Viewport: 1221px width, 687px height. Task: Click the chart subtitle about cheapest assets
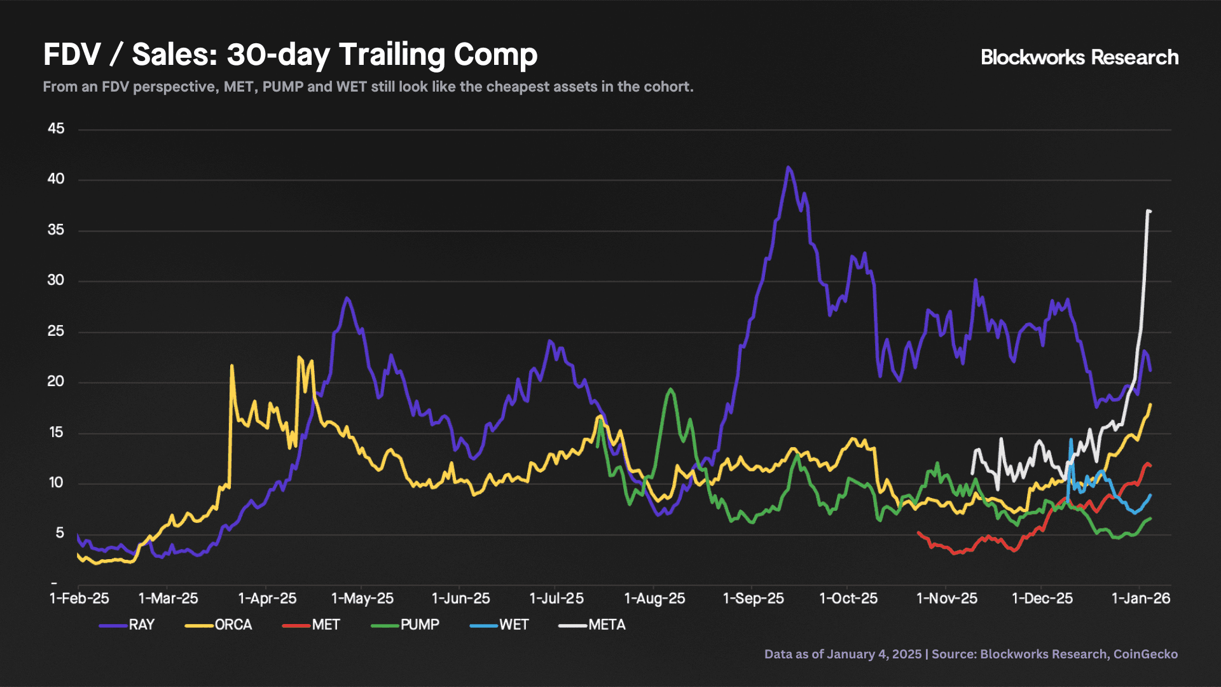click(x=368, y=87)
